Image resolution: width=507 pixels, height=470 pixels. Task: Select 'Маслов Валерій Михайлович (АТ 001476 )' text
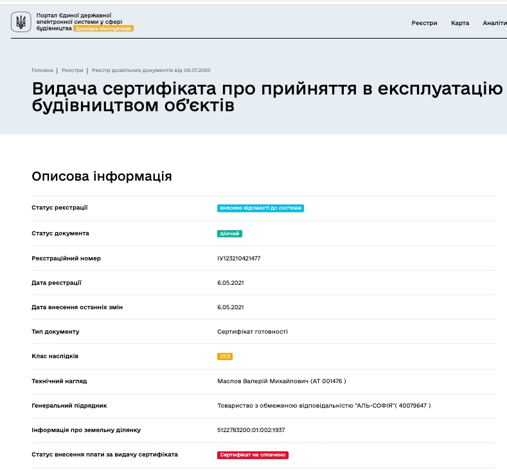click(281, 381)
